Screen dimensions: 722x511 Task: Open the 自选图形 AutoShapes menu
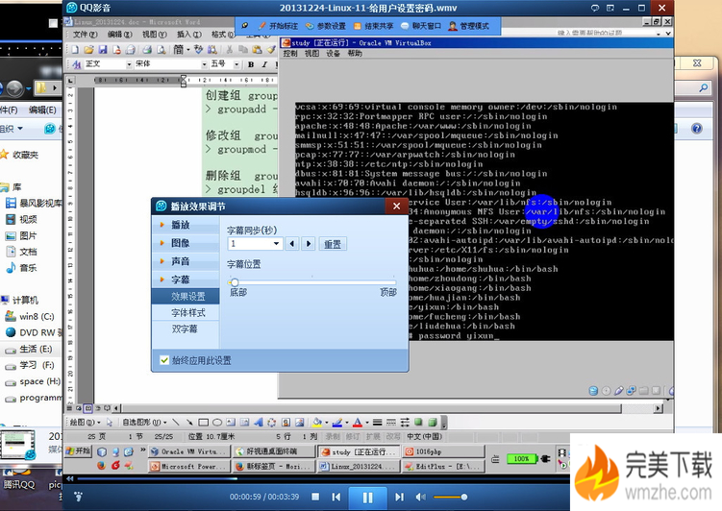pos(144,423)
